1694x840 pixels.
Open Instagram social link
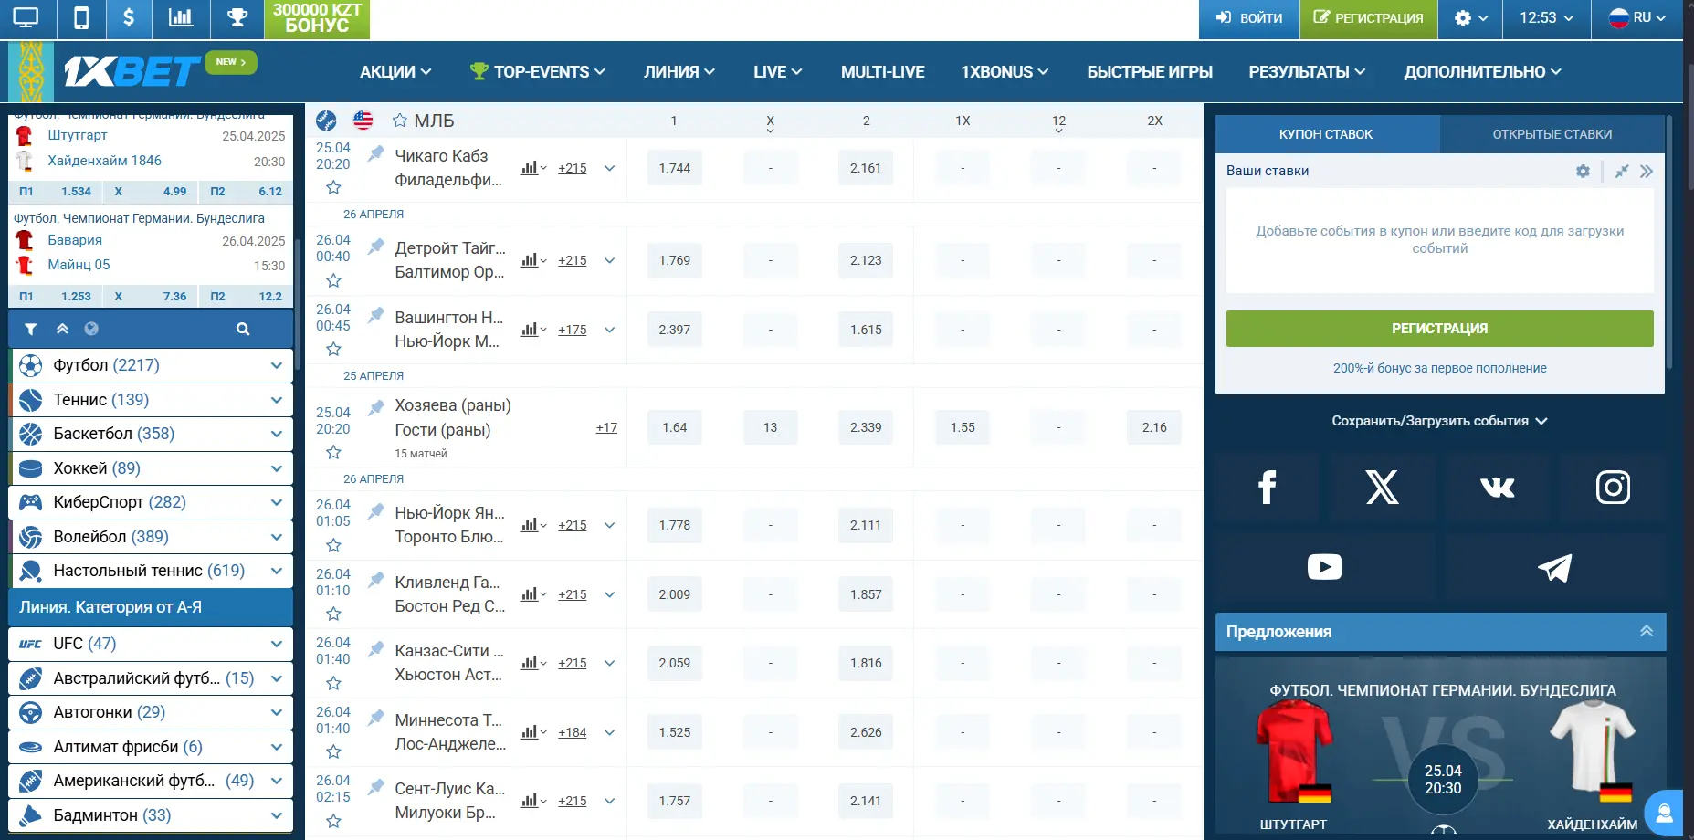click(1613, 488)
